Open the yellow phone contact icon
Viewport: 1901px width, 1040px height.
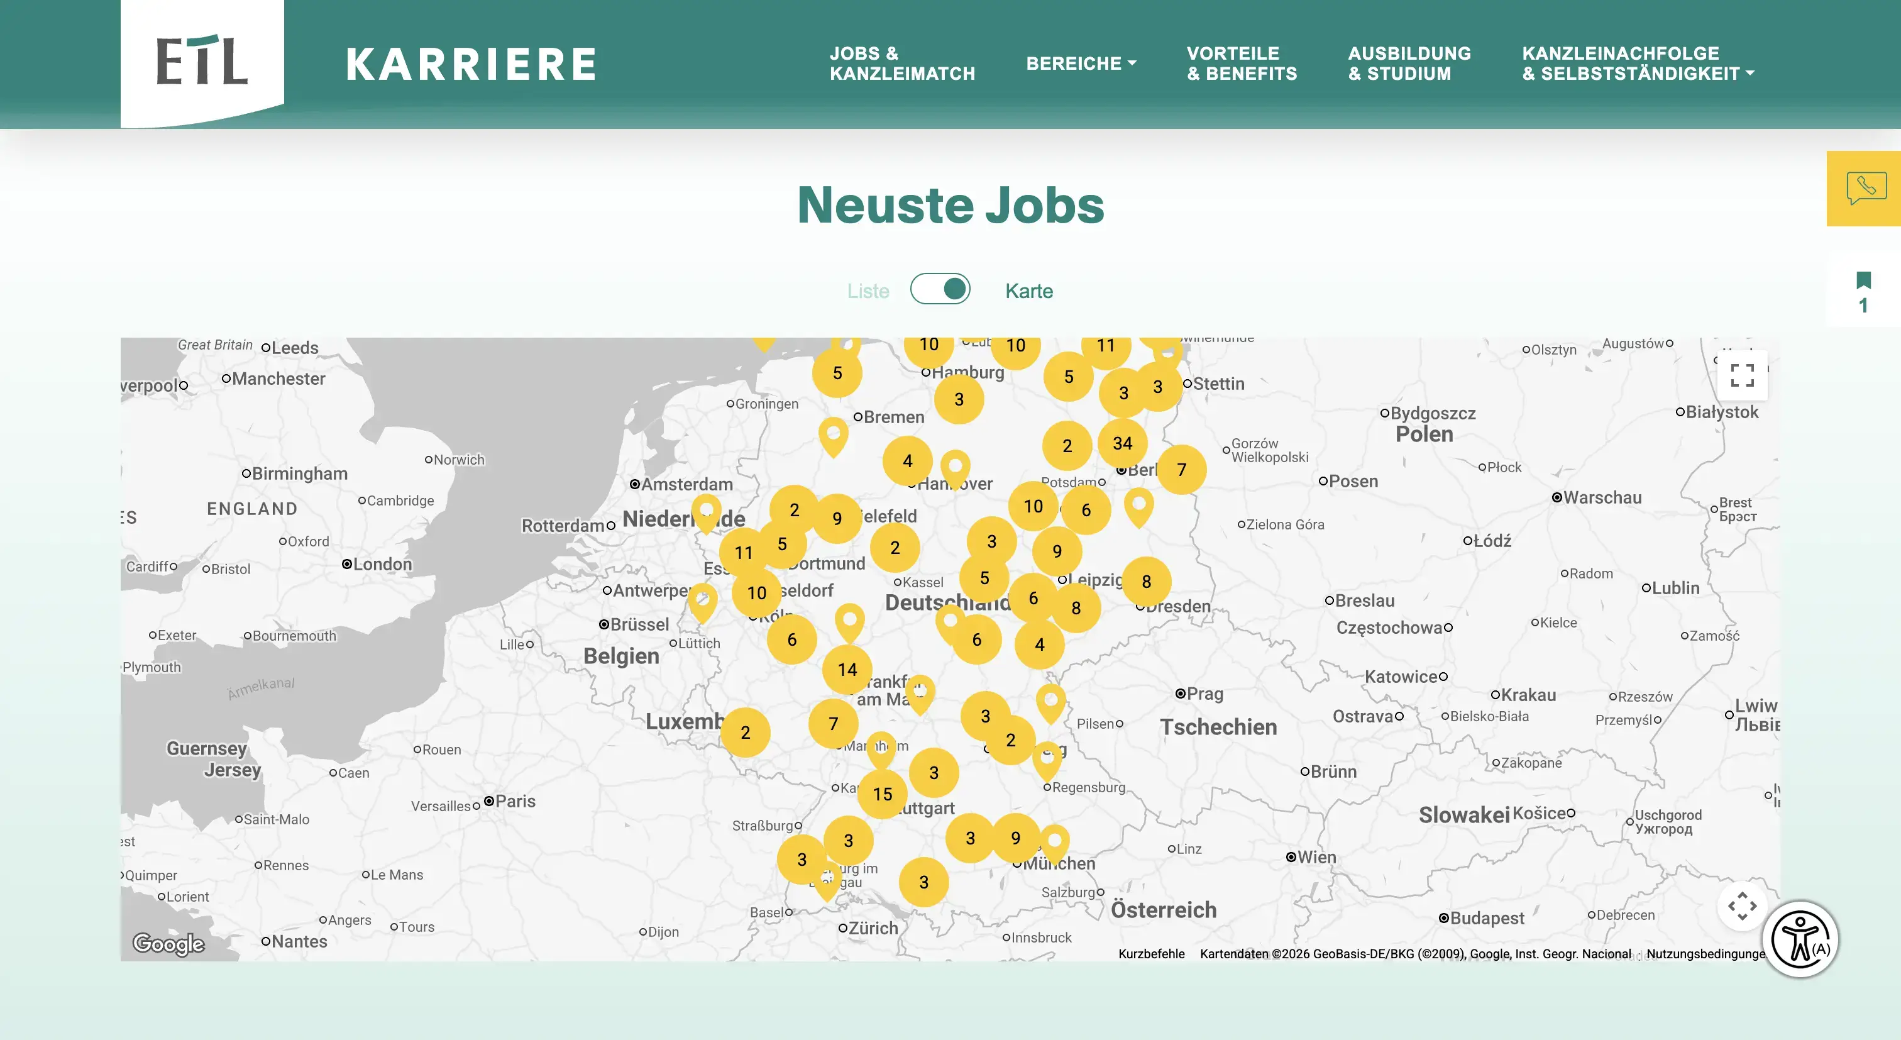tap(1865, 188)
